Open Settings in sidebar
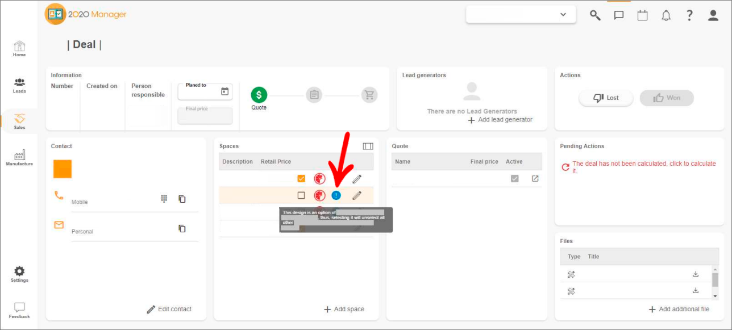This screenshot has height=330, width=732. [19, 274]
